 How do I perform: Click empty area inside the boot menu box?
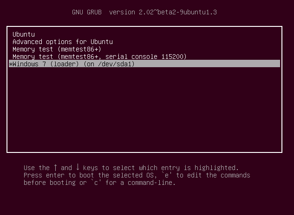tap(144, 111)
